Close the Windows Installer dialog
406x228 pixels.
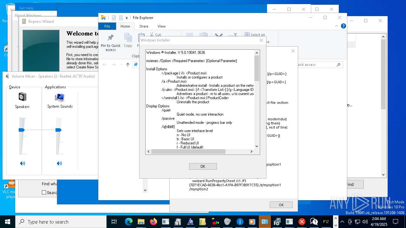(x=261, y=40)
